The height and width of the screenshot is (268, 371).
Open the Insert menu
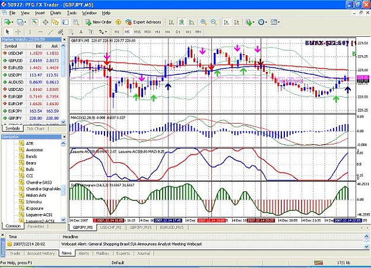[x=40, y=13]
